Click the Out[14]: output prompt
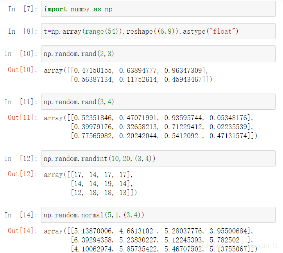 tap(23, 231)
